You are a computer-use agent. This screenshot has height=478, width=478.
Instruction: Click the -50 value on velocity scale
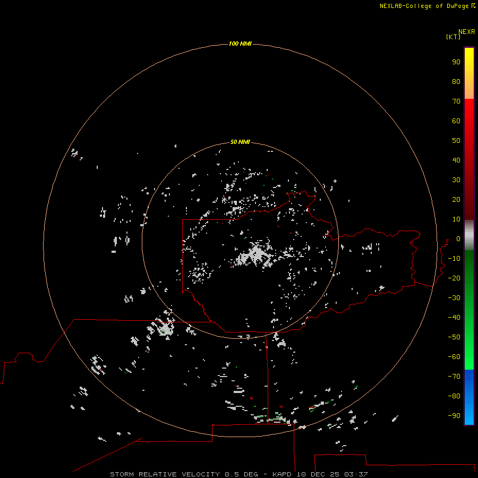(x=454, y=337)
